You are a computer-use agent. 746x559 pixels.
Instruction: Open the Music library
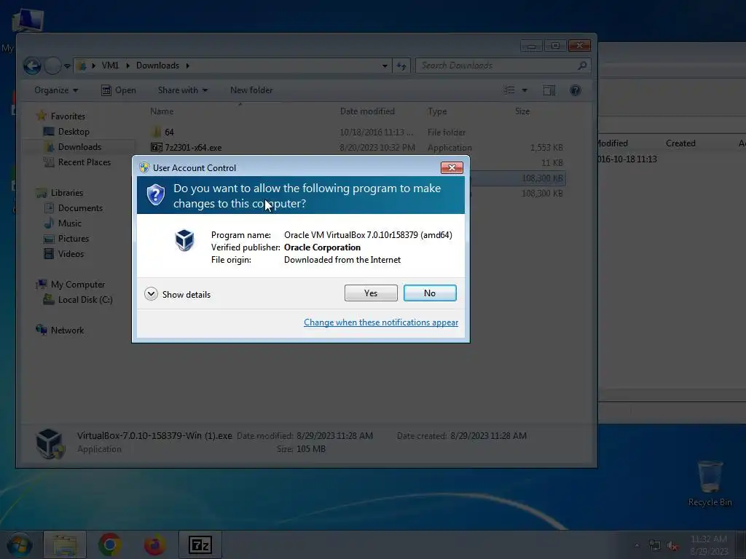pos(69,223)
